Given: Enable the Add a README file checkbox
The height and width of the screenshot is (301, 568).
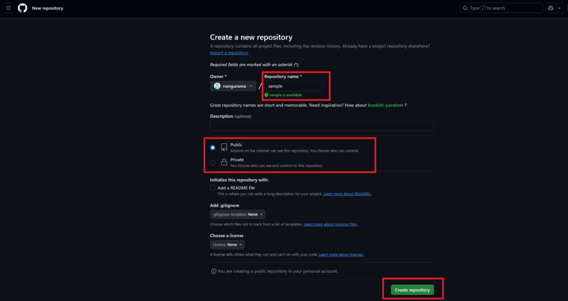Looking at the screenshot, I should 212,188.
